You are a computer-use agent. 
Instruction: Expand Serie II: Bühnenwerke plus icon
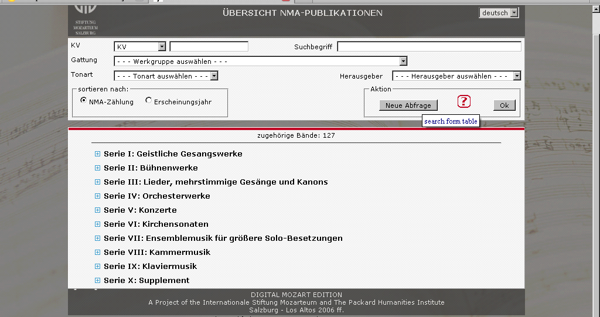[x=98, y=168]
